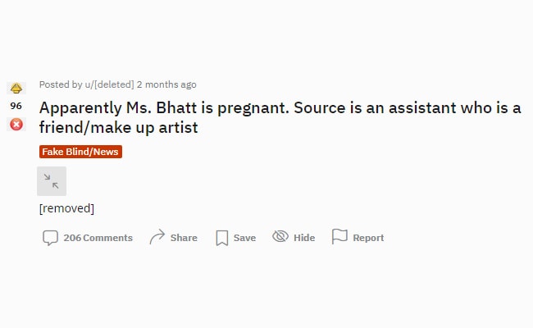Click the [removed] post body text
This screenshot has height=328, width=533.
pyautogui.click(x=66, y=208)
